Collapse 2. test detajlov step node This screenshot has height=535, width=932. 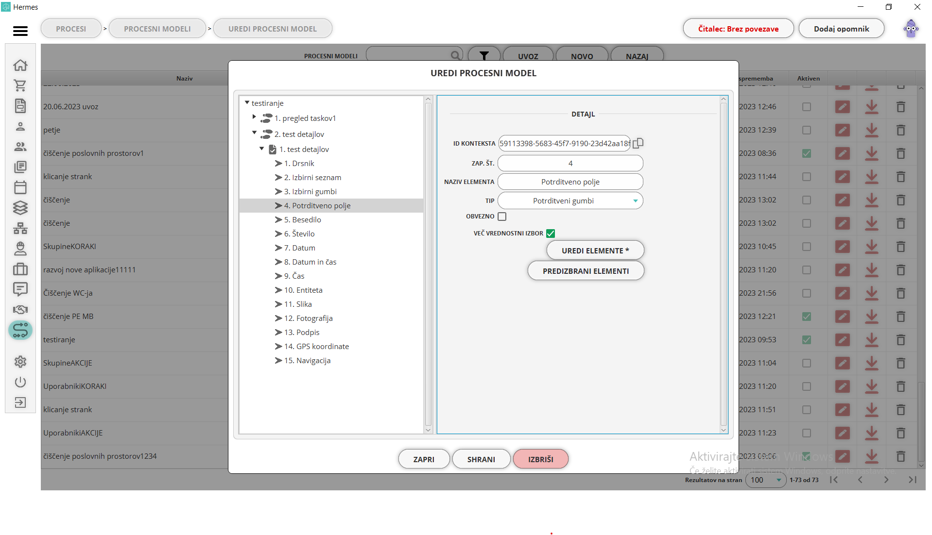[254, 133]
